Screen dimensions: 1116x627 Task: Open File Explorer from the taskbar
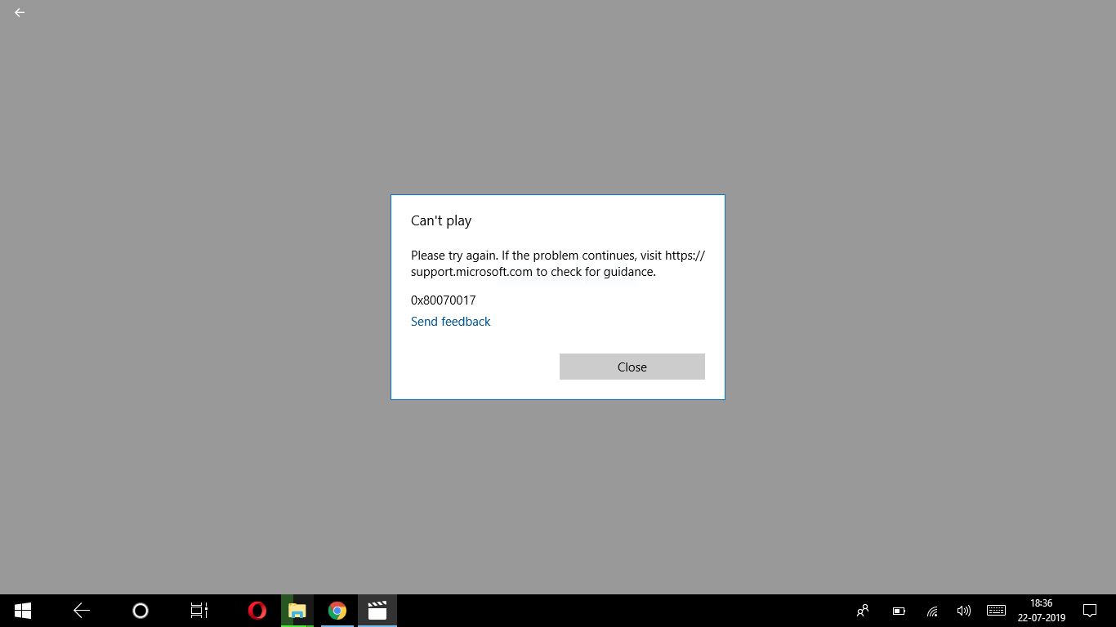(297, 610)
